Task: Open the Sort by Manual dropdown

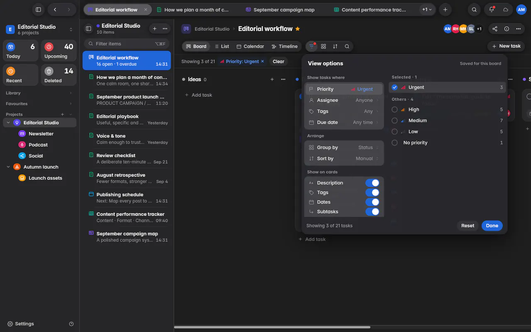Action: (x=344, y=159)
